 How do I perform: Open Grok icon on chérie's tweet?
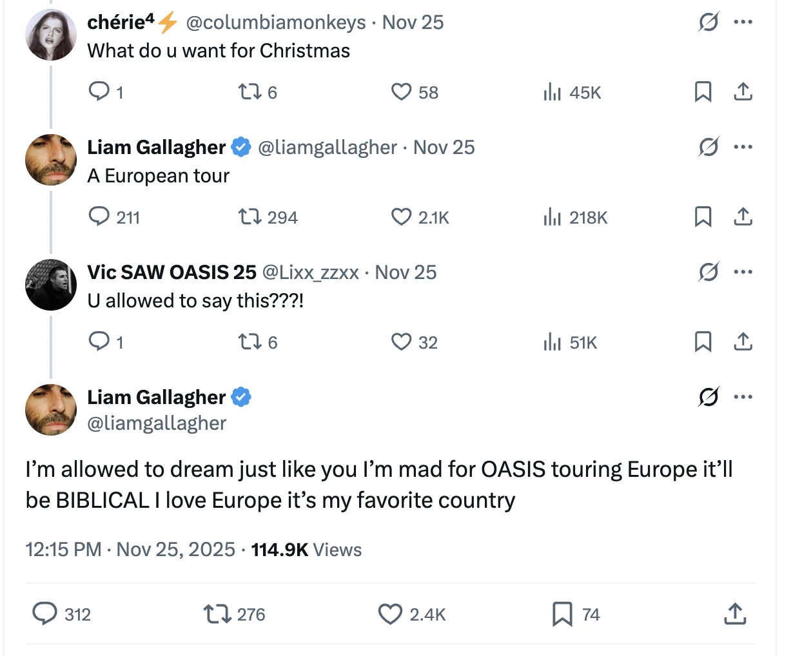coord(709,23)
